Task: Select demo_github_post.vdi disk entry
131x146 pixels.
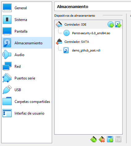Action: point(86,51)
